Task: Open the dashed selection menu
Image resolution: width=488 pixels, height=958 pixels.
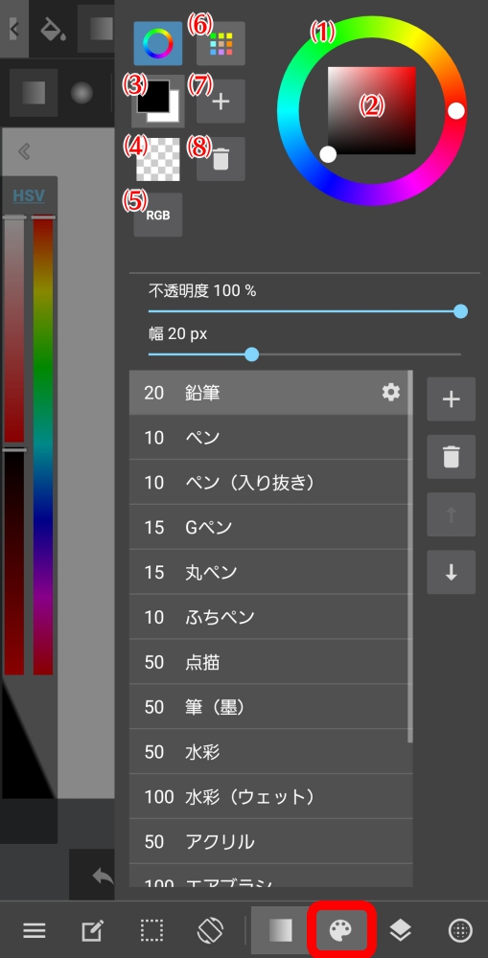Action: (x=151, y=930)
